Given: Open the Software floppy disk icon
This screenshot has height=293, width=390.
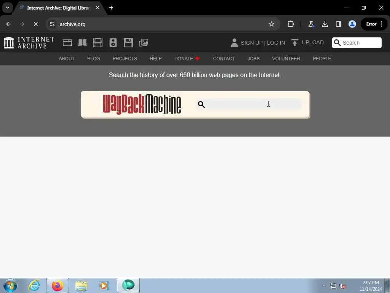Looking at the screenshot, I should coord(128,43).
